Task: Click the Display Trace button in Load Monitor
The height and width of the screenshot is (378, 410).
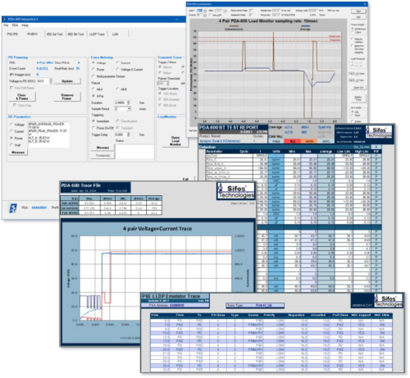Action: (358, 98)
